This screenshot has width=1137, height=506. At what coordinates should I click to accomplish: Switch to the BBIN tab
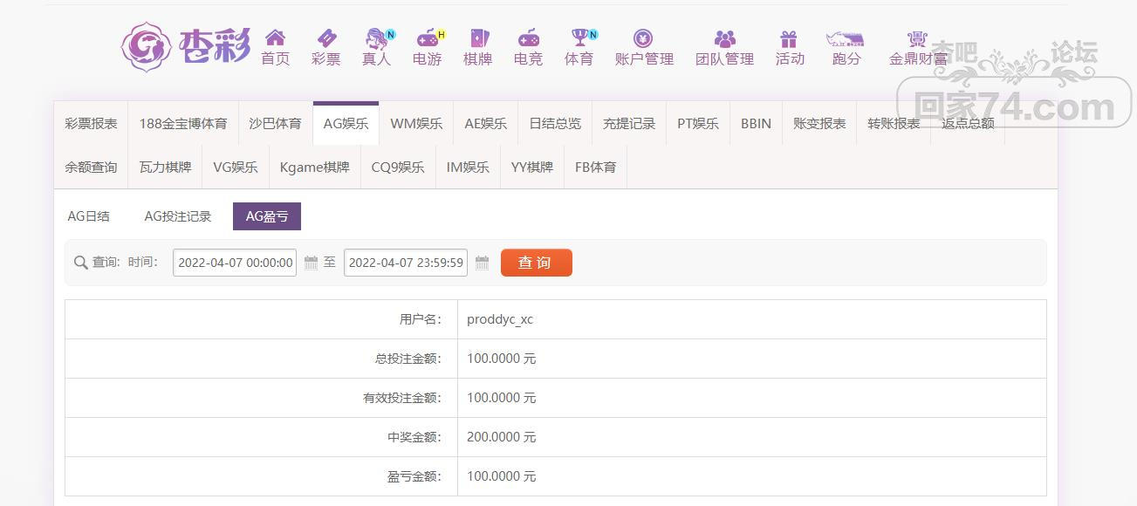coord(757,123)
